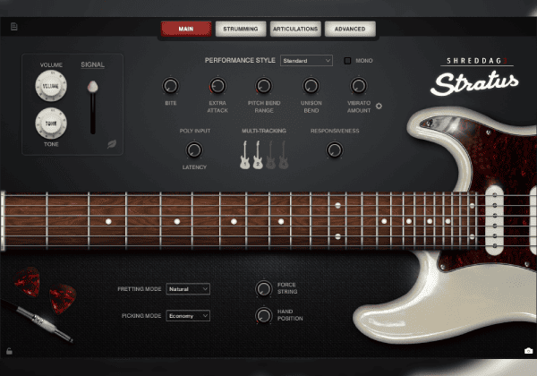The height and width of the screenshot is (376, 537).
Task: Click the Hand Position knob
Action: pyautogui.click(x=264, y=315)
